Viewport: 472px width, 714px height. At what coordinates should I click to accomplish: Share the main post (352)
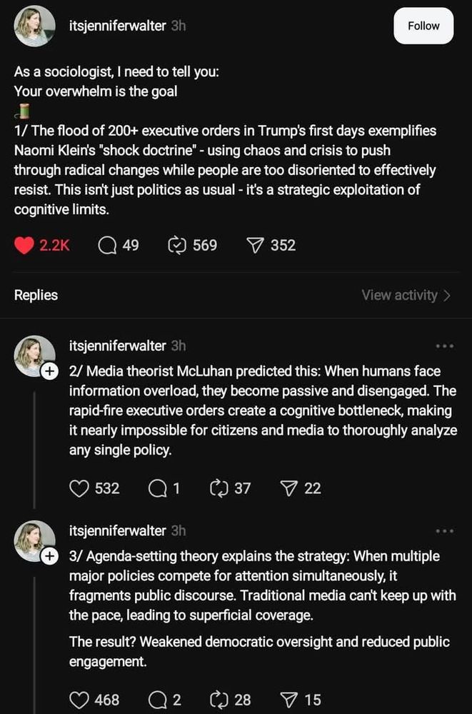(x=256, y=246)
